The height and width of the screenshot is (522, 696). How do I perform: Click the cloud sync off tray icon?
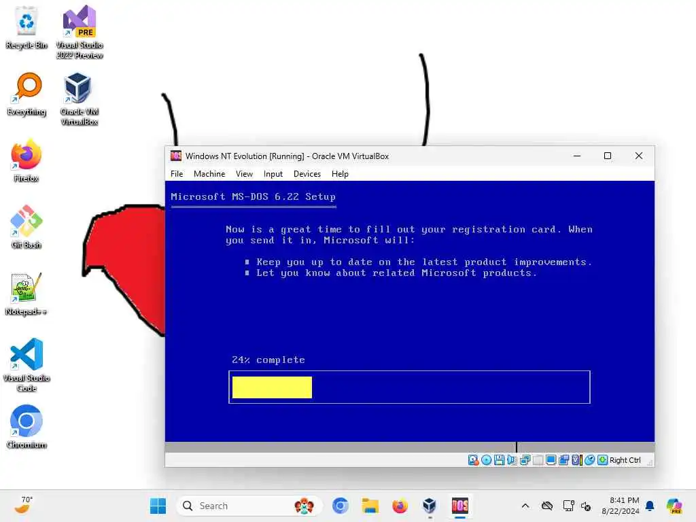click(547, 506)
